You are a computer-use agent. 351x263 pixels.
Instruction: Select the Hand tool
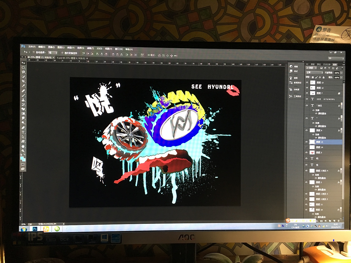[23, 146]
